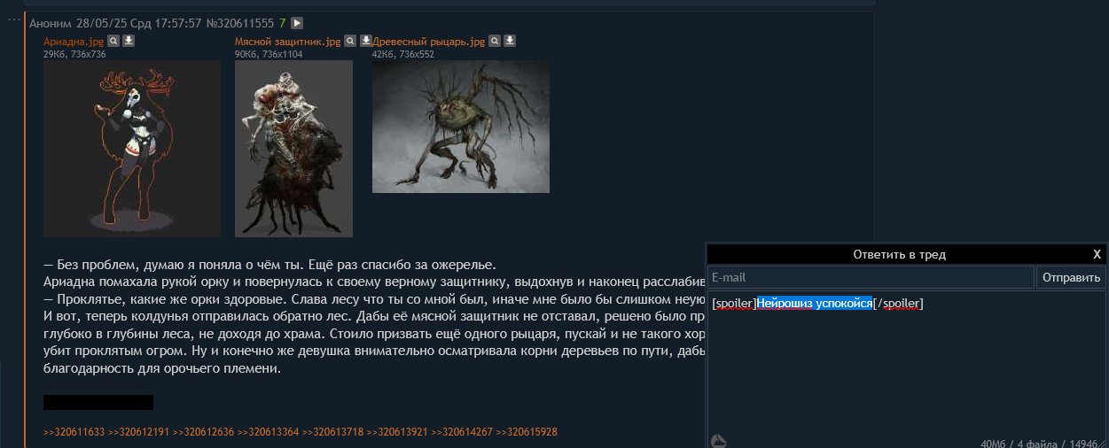The width and height of the screenshot is (1109, 448).
Task: Expand the Древесный рыцарь tree creature thumbnail
Action: [x=461, y=127]
